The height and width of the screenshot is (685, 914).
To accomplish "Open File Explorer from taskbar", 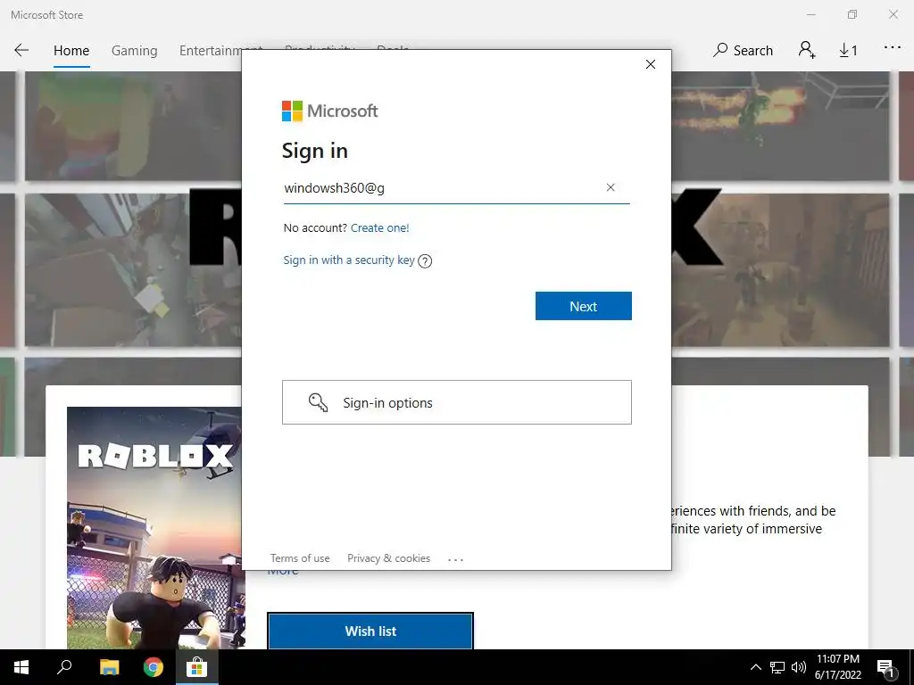I will [109, 667].
